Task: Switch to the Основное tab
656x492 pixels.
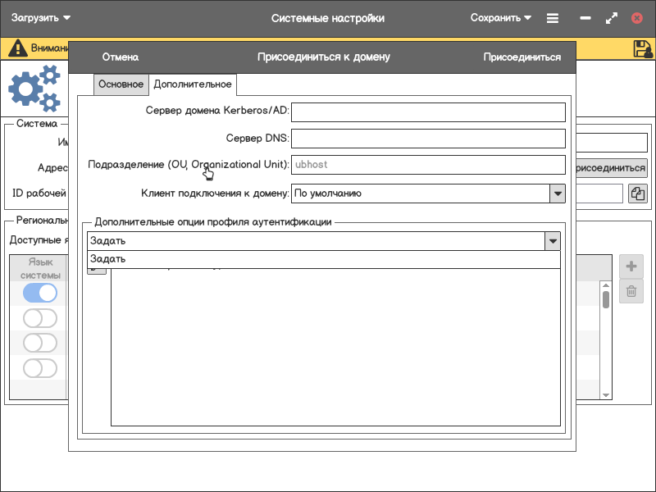Action: [x=121, y=84]
